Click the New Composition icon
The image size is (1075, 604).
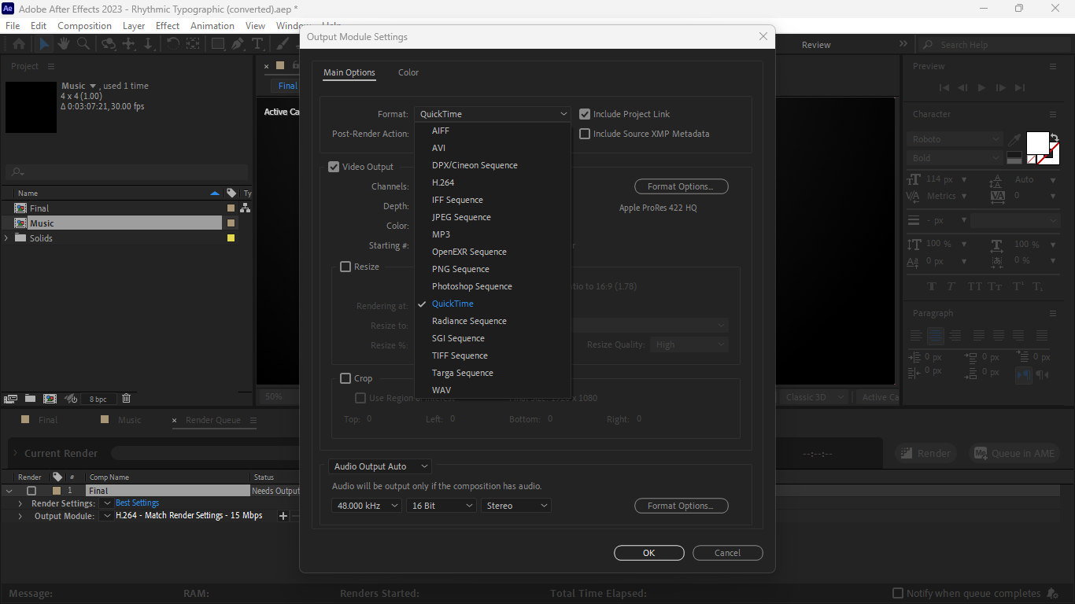50,399
